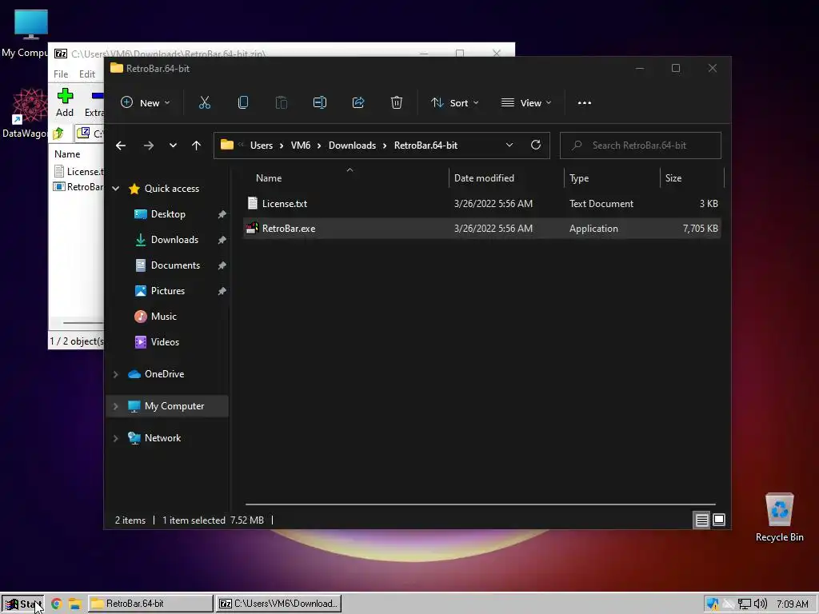Click the Cut scissors icon in Explorer toolbar

pos(204,103)
